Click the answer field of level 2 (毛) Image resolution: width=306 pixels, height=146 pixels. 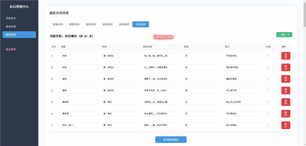[202, 67]
